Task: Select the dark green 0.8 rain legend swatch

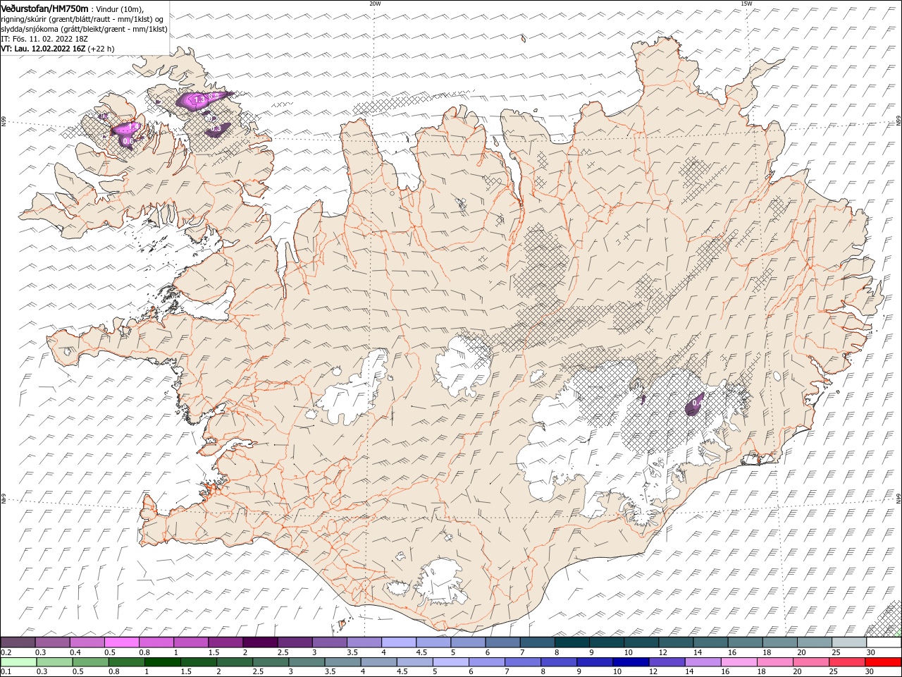Action: (126, 662)
